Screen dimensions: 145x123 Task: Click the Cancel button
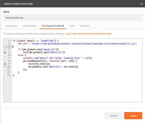[113, 116]
